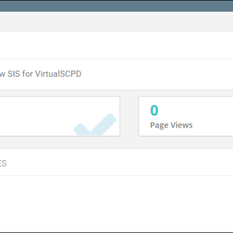The image size is (233, 233).
Task: Click the gray band below stat cards
Action: 116,143
